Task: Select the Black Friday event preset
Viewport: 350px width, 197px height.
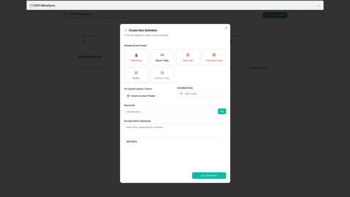Action: (162, 57)
